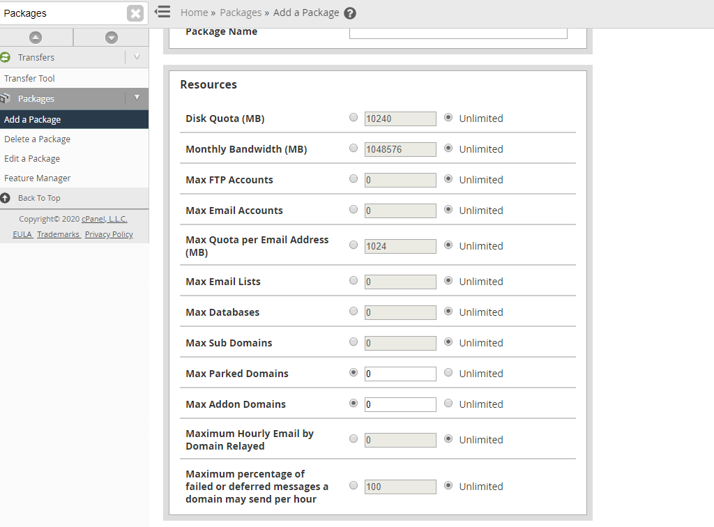Click the Transfers section icon
Screen dimensions: 714x527
click(x=5, y=57)
